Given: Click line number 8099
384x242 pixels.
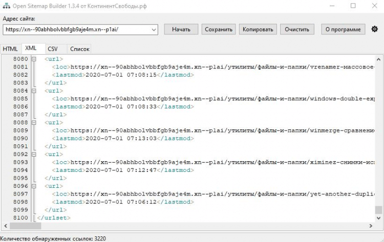Looking at the screenshot, I should pyautogui.click(x=20, y=210).
